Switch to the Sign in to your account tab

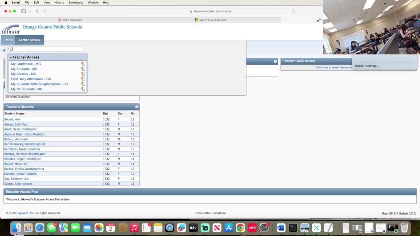[210, 20]
